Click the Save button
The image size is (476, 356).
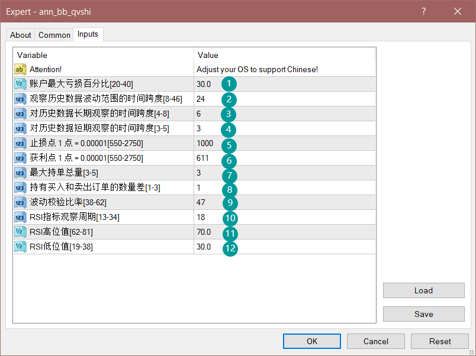coord(423,314)
